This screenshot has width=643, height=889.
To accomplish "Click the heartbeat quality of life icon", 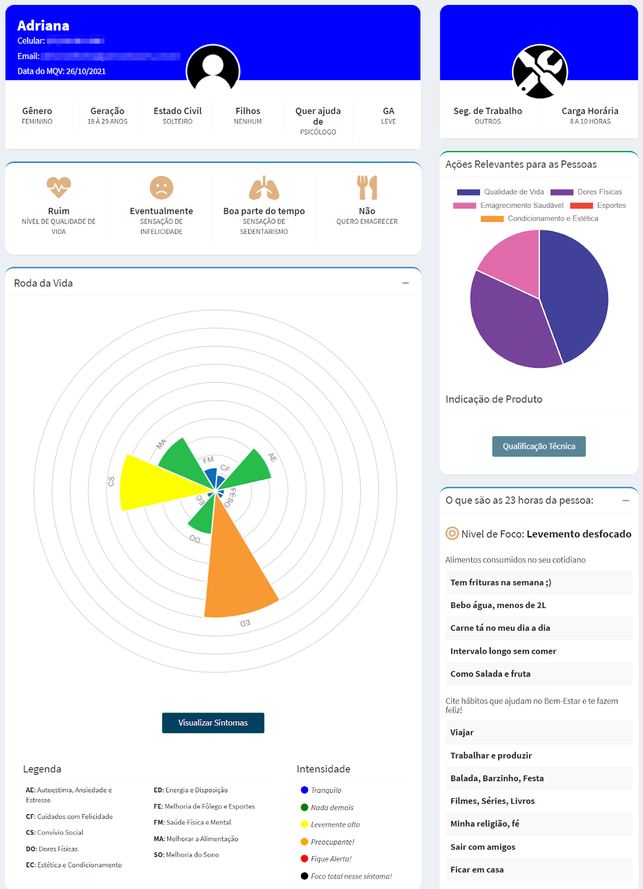I will (58, 187).
